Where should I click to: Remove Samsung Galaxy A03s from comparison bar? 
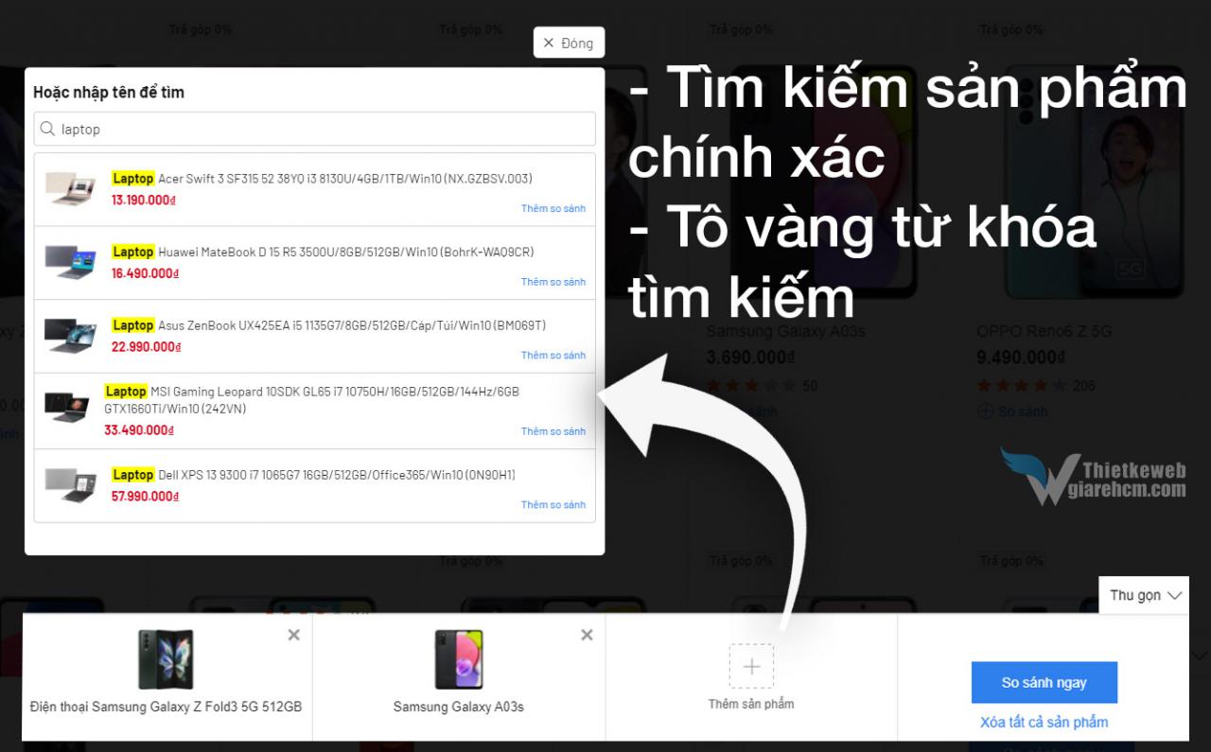click(587, 636)
